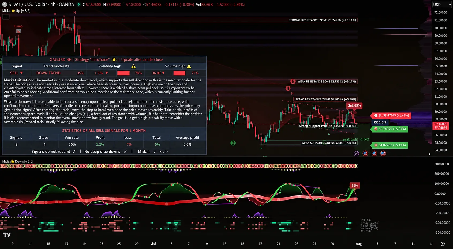Open the USD currency dropdown
This screenshot has width=453, height=249.
point(442,5)
